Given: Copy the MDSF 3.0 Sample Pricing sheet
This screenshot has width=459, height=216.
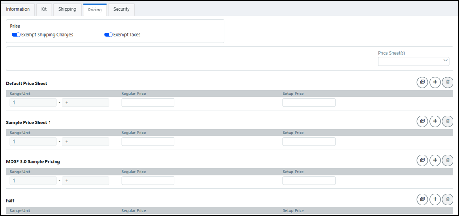Looking at the screenshot, I should pyautogui.click(x=422, y=161).
